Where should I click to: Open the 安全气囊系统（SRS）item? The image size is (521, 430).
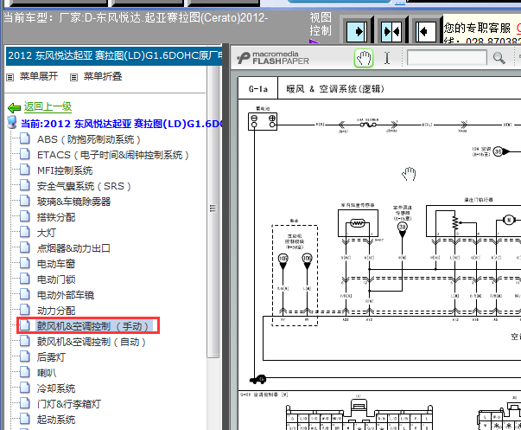pyautogui.click(x=84, y=186)
